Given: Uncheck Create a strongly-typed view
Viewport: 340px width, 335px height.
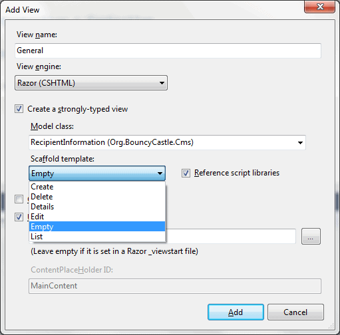Looking at the screenshot, I should pos(19,109).
